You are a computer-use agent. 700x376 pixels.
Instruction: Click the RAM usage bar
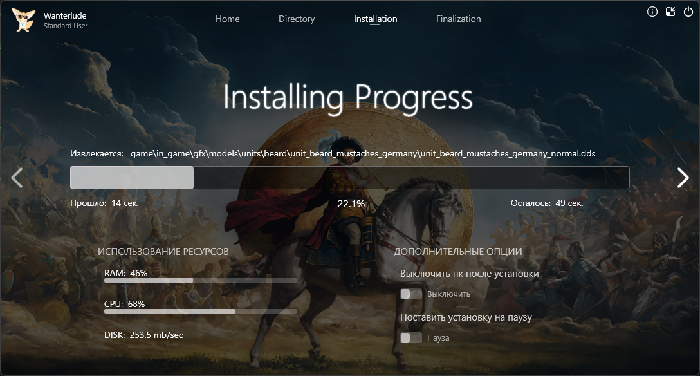coord(200,281)
